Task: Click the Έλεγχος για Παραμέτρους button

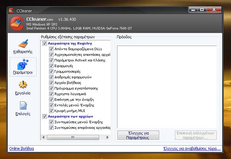Action: (x=138, y=135)
